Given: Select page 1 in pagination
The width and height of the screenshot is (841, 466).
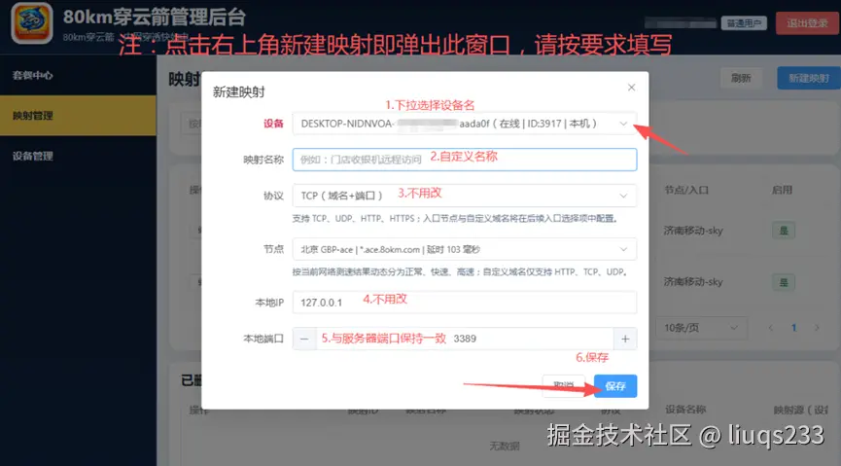Looking at the screenshot, I should [x=793, y=328].
